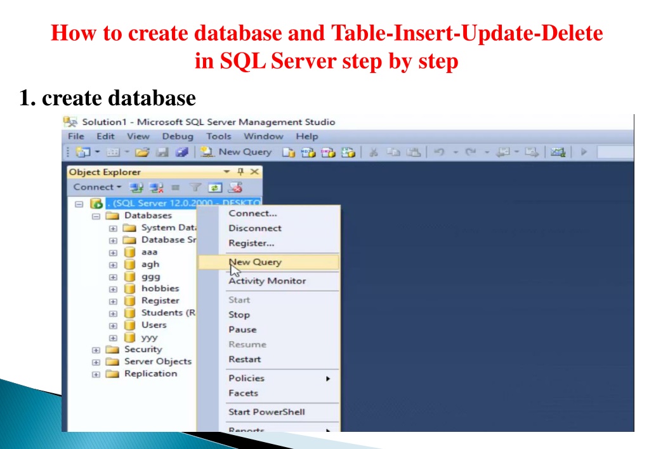Collapse the SQL Server root node
Viewport: 649px width, 449px height.
click(x=79, y=204)
